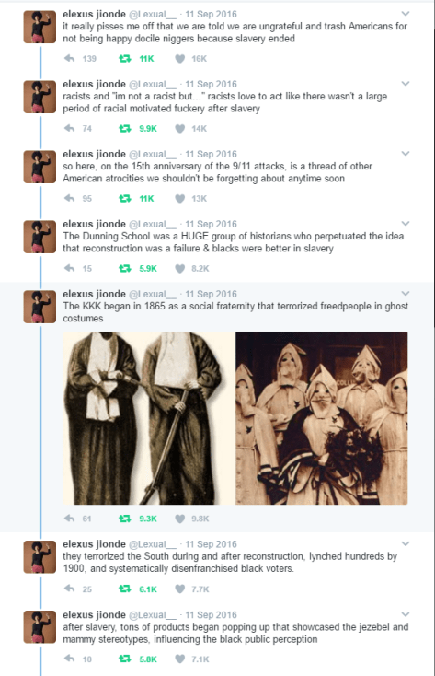Image resolution: width=435 pixels, height=676 pixels.
Task: Open elexus jionde profile from first tweet name
Action: pyautogui.click(x=94, y=14)
